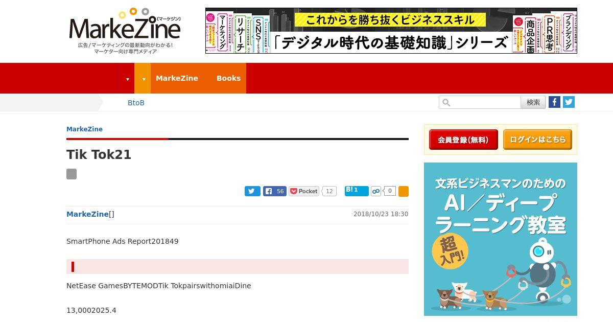Open the Books navigation tab
This screenshot has height=322, width=613.
coord(228,78)
